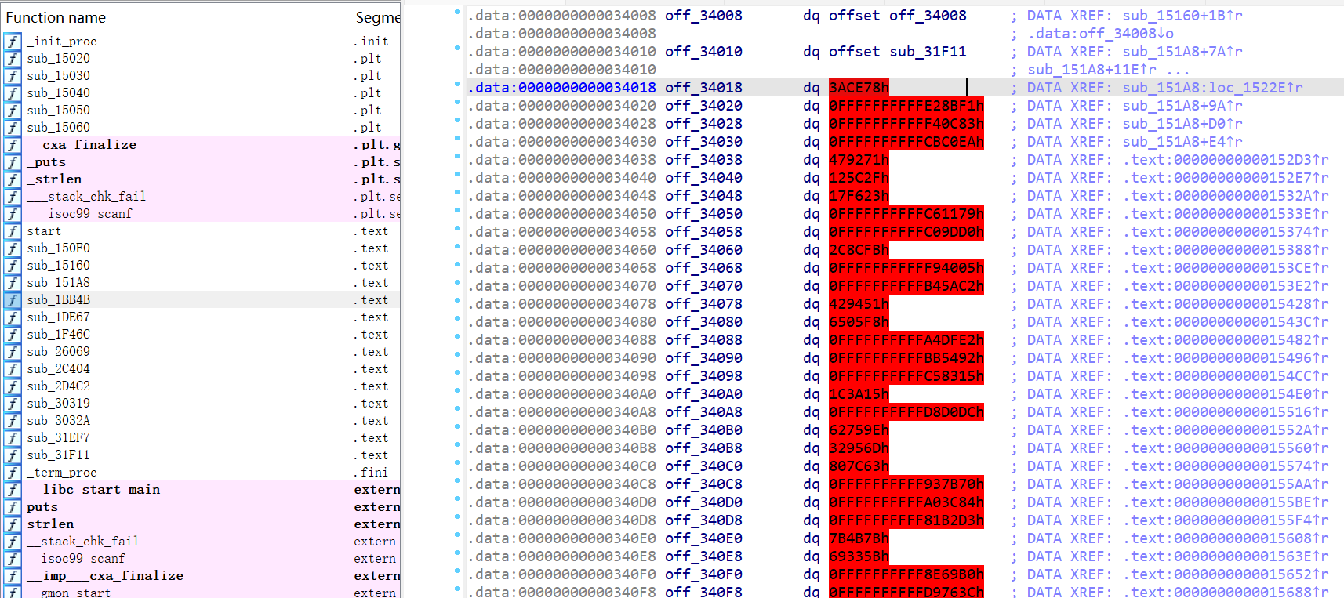
Task: Select ___isoc99_scanf in the functions list
Action: coord(79,214)
